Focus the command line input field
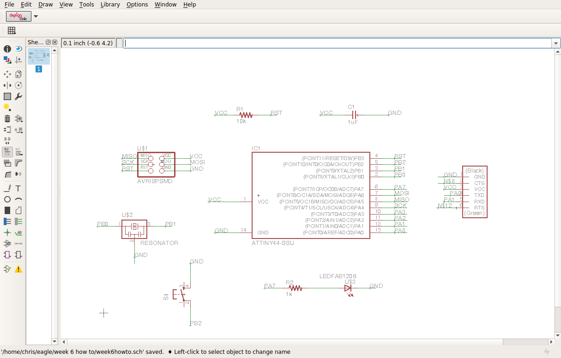Screen dimensions: 561x358 (338, 43)
